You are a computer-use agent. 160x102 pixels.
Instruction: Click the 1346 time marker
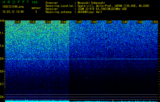pos(94,22)
